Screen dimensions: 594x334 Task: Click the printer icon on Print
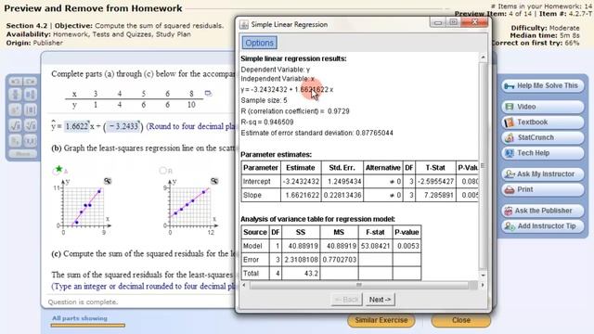[510, 189]
